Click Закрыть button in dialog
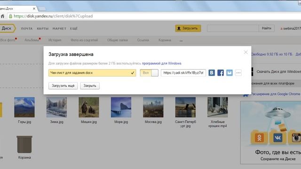This screenshot has height=169, width=301. click(90, 85)
